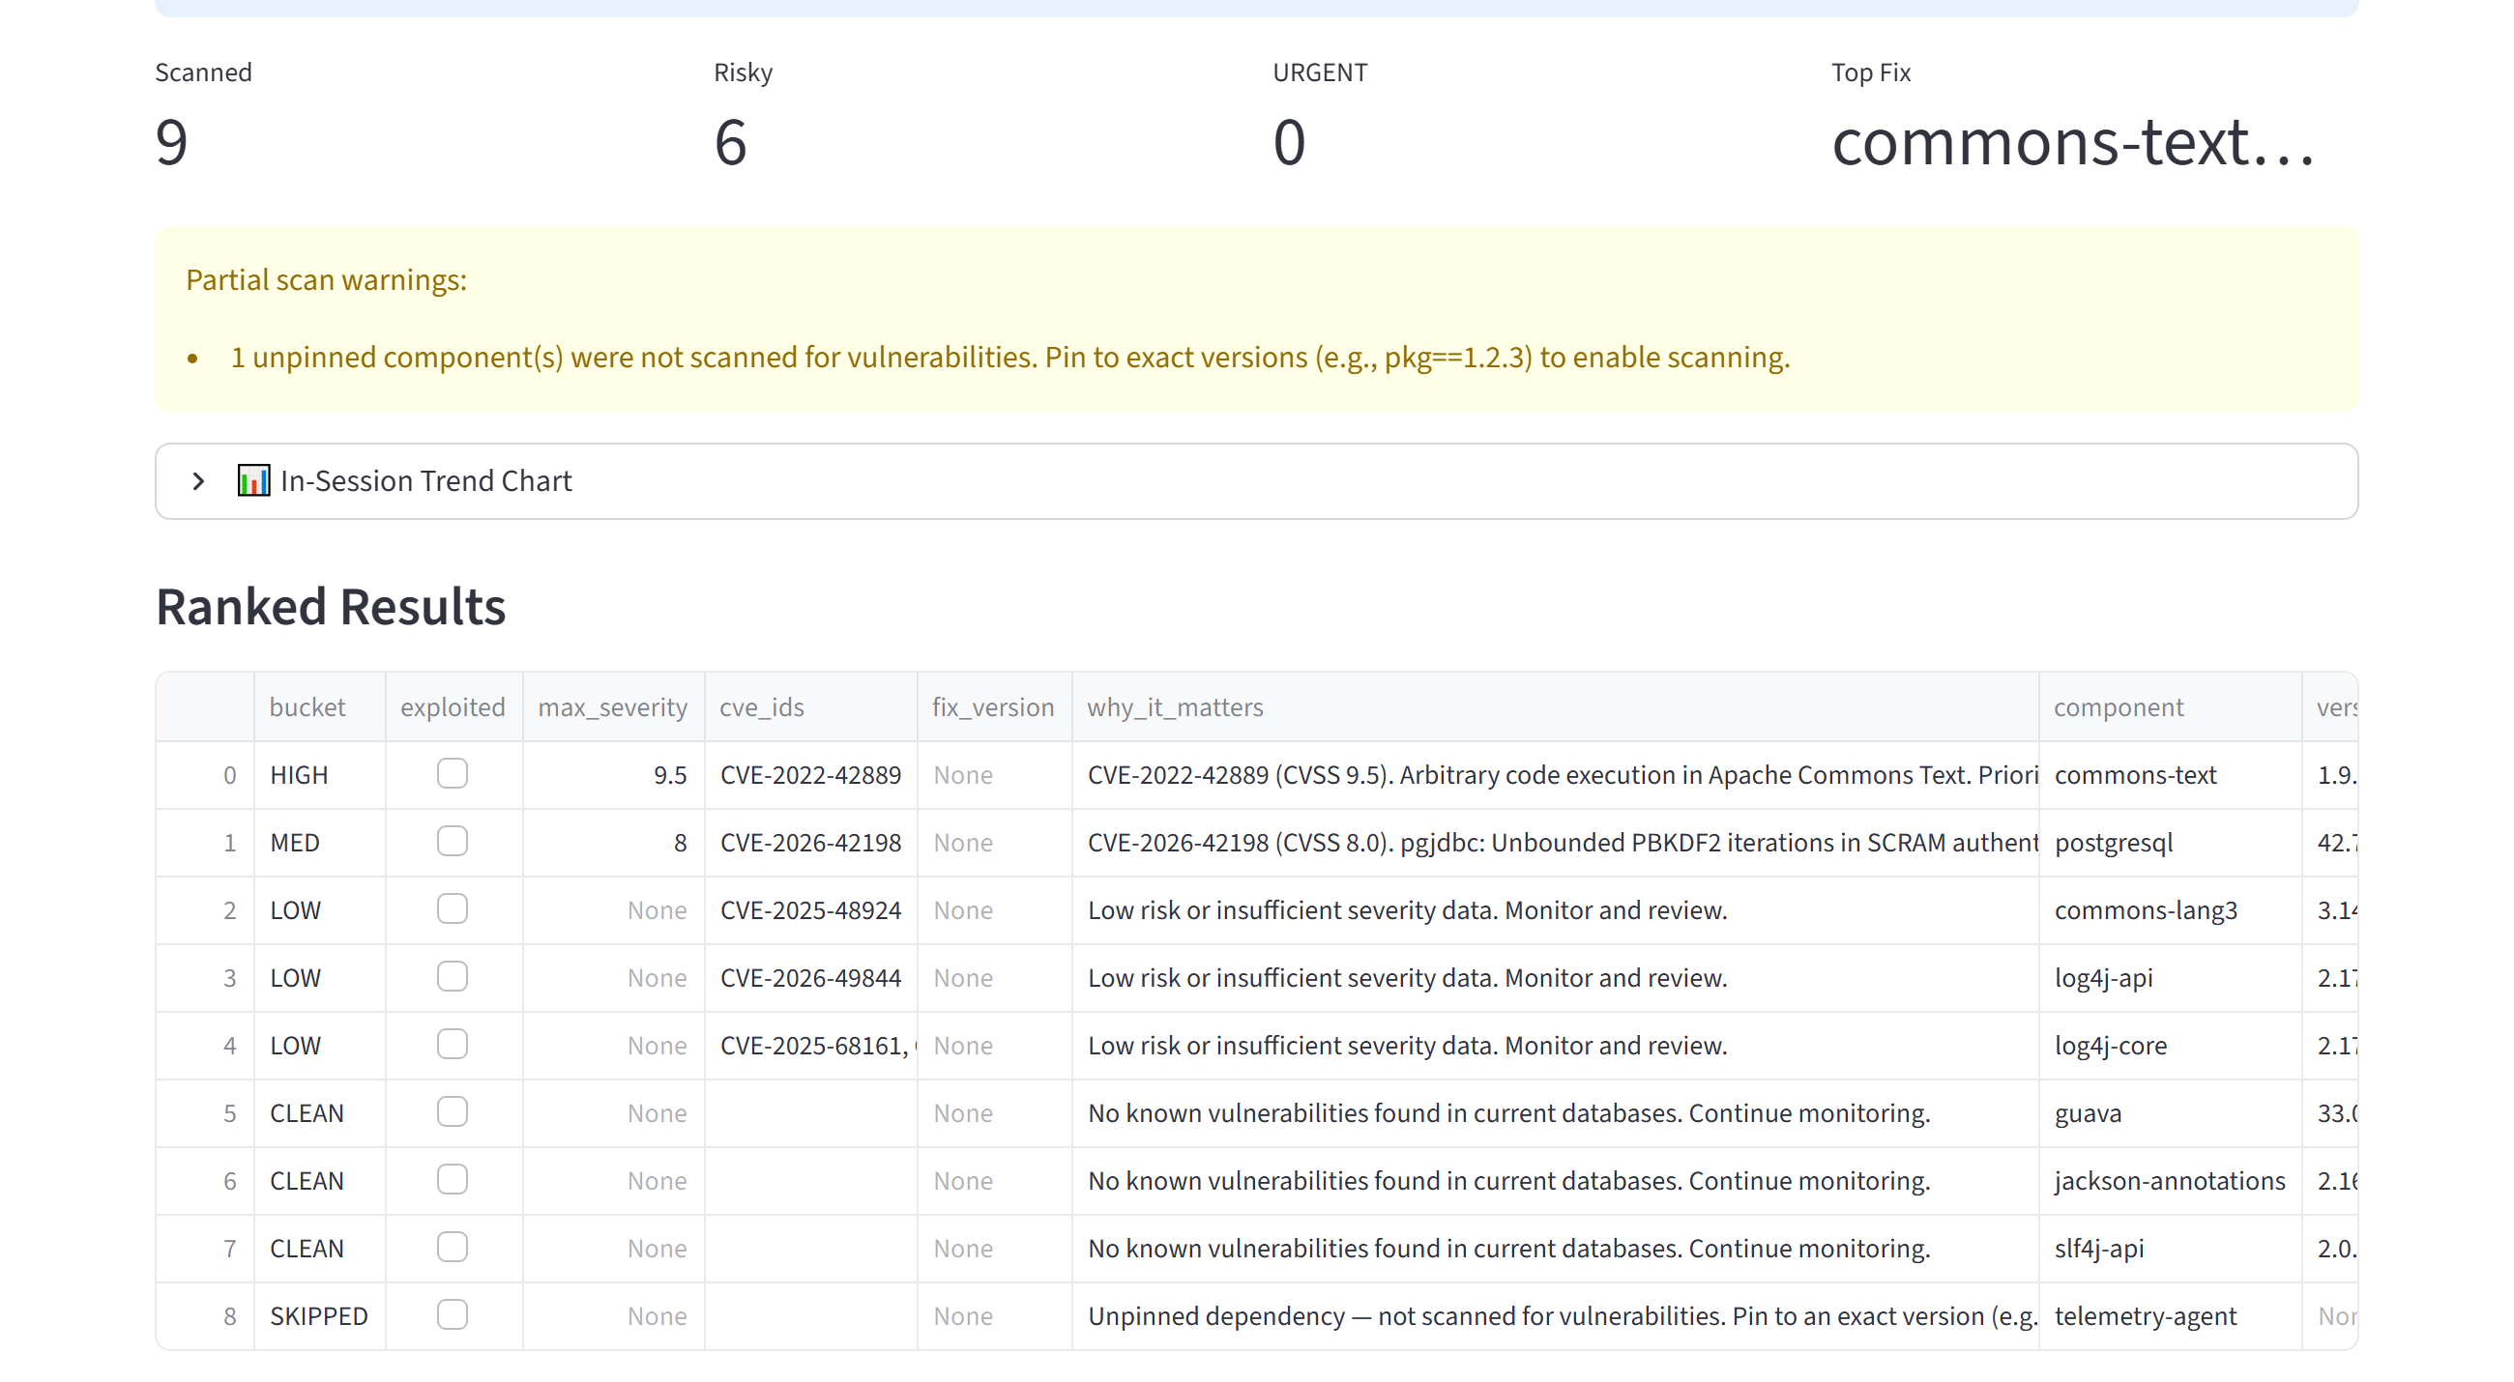This screenshot has width=2514, height=1382.
Task: Toggle exploited checkbox for slf4j-api row
Action: pyautogui.click(x=452, y=1247)
